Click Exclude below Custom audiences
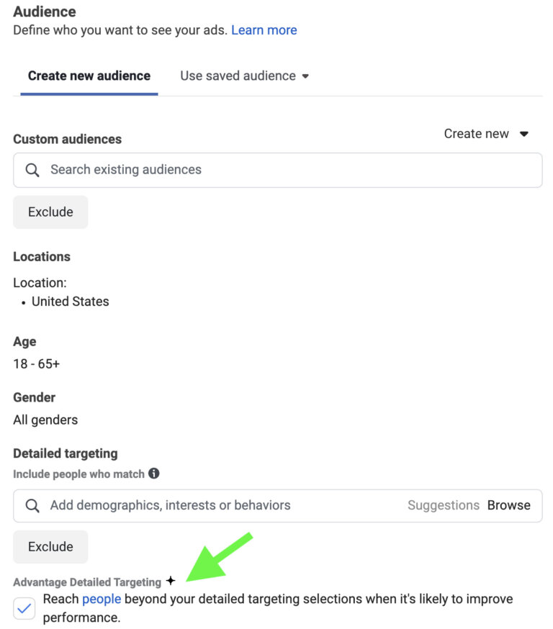This screenshot has width=553, height=629. [x=50, y=212]
